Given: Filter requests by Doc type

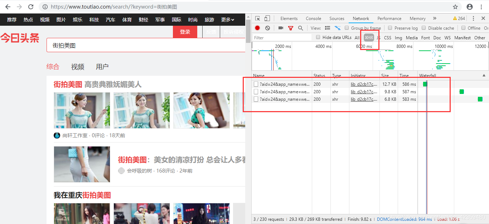Looking at the screenshot, I should [437, 38].
